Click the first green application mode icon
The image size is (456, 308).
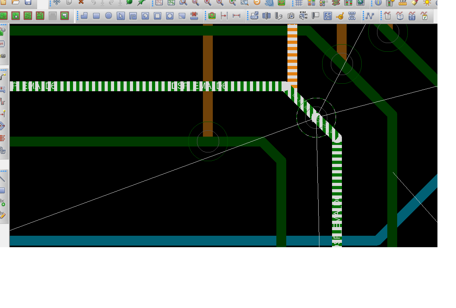coord(4,16)
